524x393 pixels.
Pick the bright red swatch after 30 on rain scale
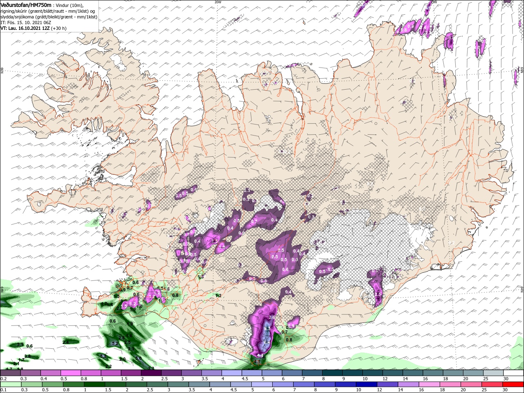coord(513,384)
